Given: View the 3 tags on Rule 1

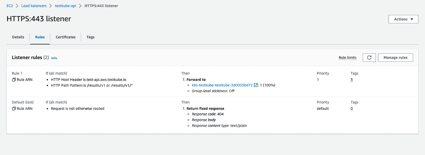Looking at the screenshot, I should [x=351, y=80].
